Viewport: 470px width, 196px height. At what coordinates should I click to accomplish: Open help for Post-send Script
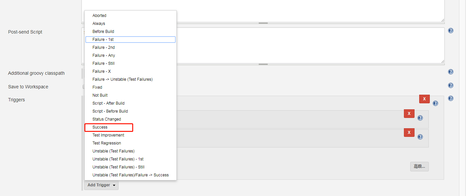pyautogui.click(x=451, y=31)
